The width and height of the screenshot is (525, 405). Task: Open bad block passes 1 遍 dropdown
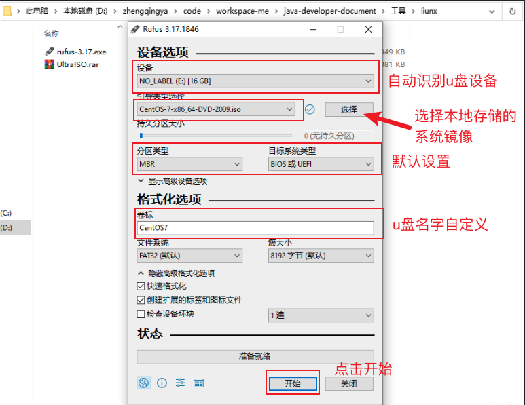[321, 315]
